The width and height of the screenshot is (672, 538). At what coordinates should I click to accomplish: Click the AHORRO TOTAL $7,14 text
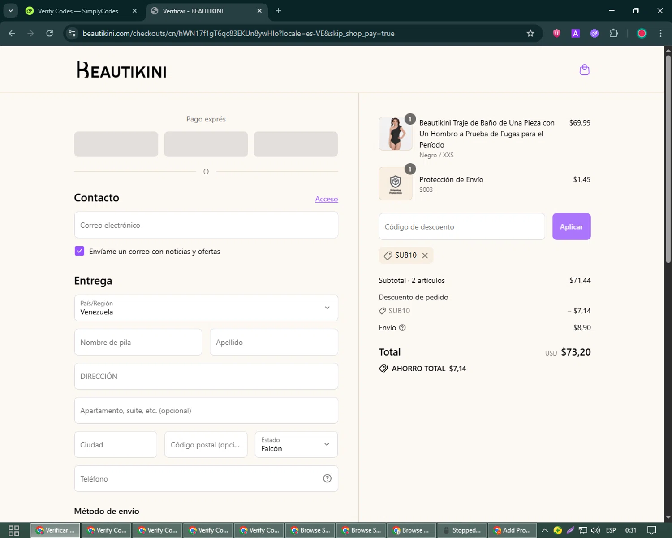click(x=429, y=369)
